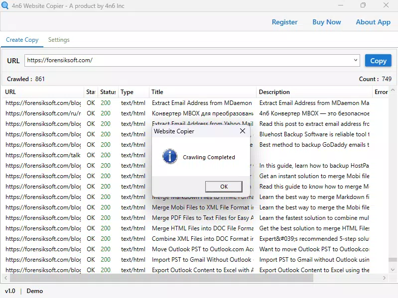Sort by the Description column header
The height and width of the screenshot is (298, 398).
[x=314, y=92]
